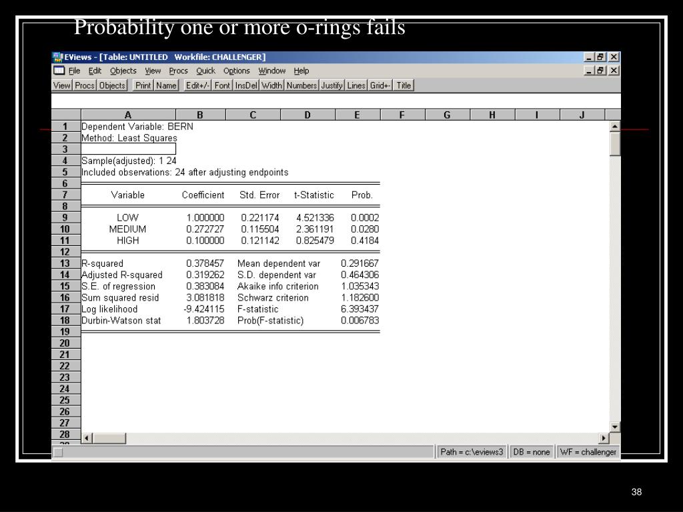
Task: Select row 9 header
Action: 65,218
